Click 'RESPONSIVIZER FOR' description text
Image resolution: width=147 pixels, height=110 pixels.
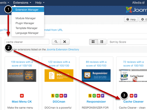tap(95, 108)
